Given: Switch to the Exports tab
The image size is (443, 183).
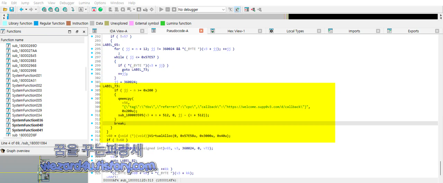Looking at the screenshot, I should click(413, 31).
